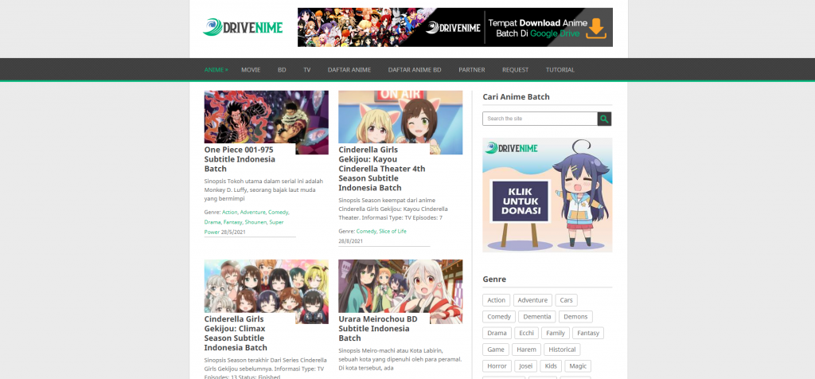Select the Drama genre tag in sidebar
The width and height of the screenshot is (815, 379).
[x=497, y=334]
